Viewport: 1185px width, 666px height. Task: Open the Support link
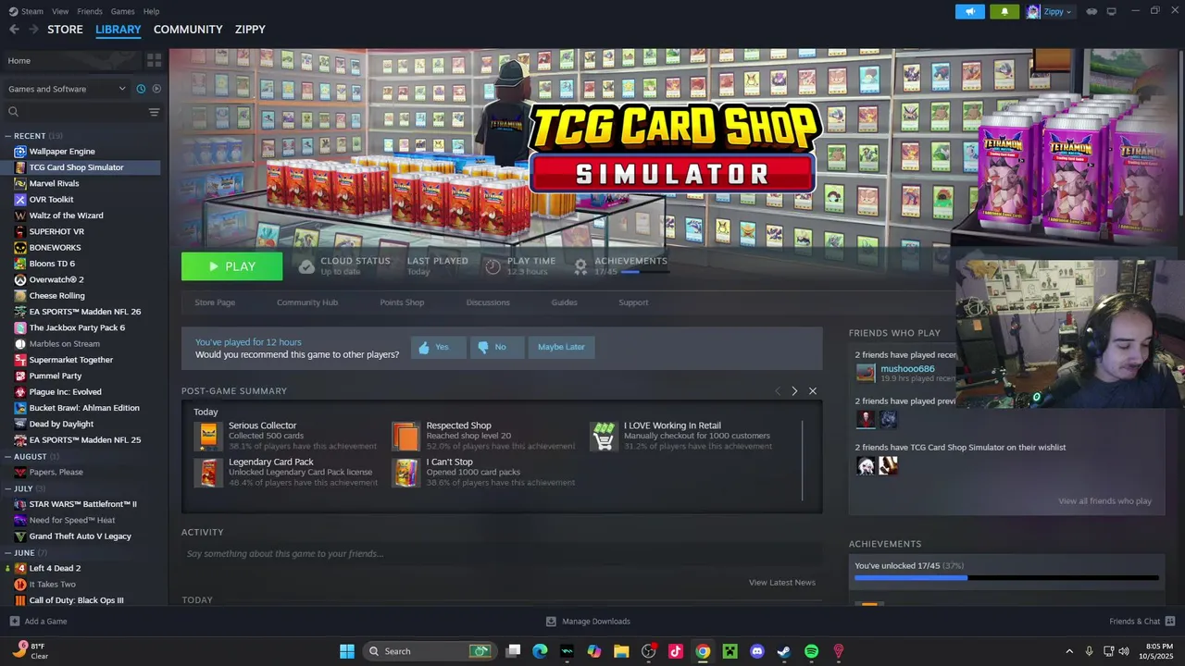click(x=633, y=302)
